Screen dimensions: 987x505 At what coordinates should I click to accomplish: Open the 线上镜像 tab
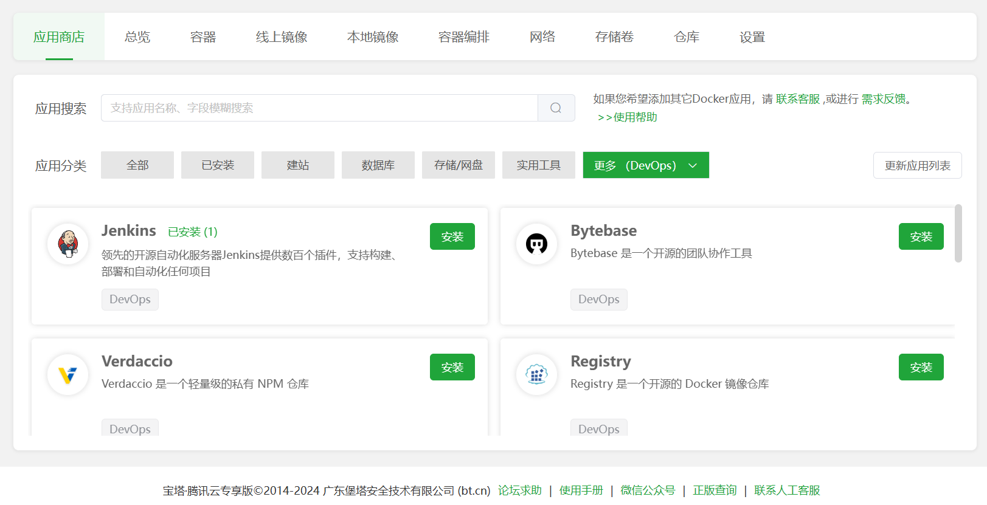282,37
